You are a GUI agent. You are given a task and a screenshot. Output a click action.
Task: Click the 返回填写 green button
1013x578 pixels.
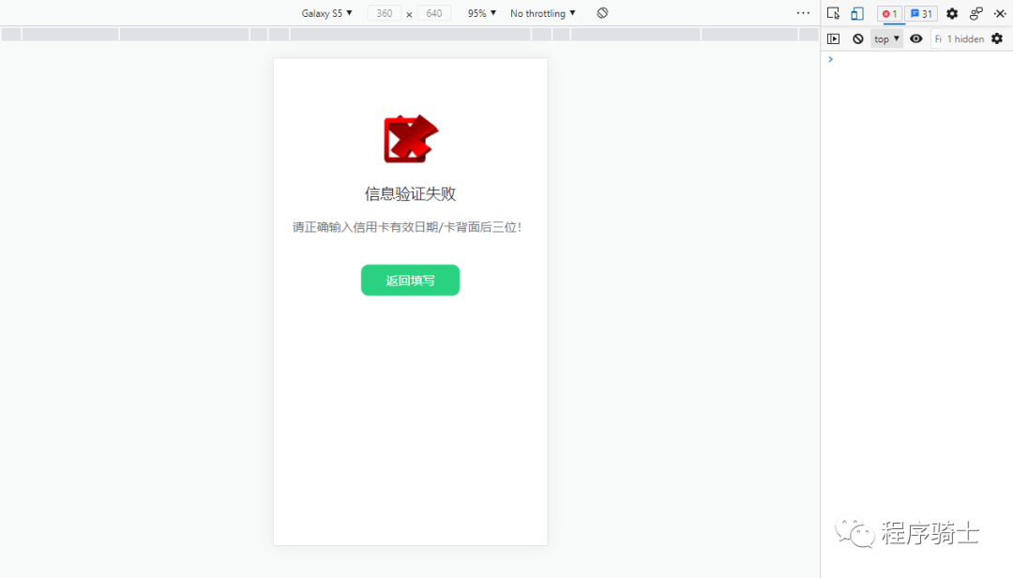[x=410, y=280]
